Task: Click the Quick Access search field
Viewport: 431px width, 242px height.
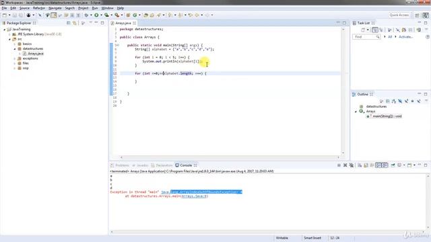Action: 399,15
